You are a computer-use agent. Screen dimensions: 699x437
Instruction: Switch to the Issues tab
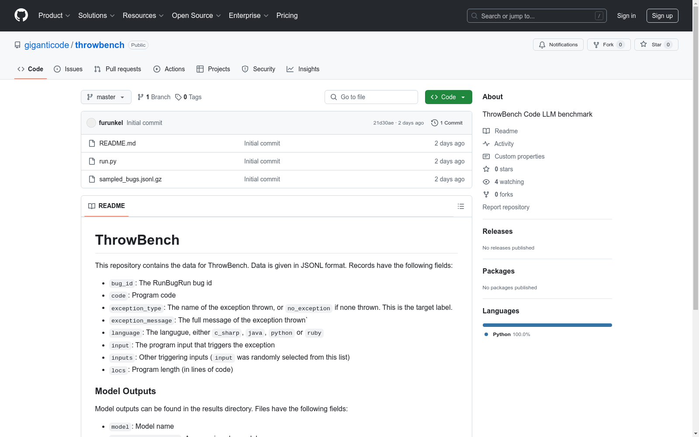point(68,69)
